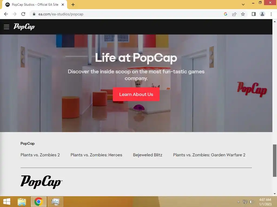Expand the tab search dropdown arrow
The height and width of the screenshot is (207, 277).
click(243, 5)
